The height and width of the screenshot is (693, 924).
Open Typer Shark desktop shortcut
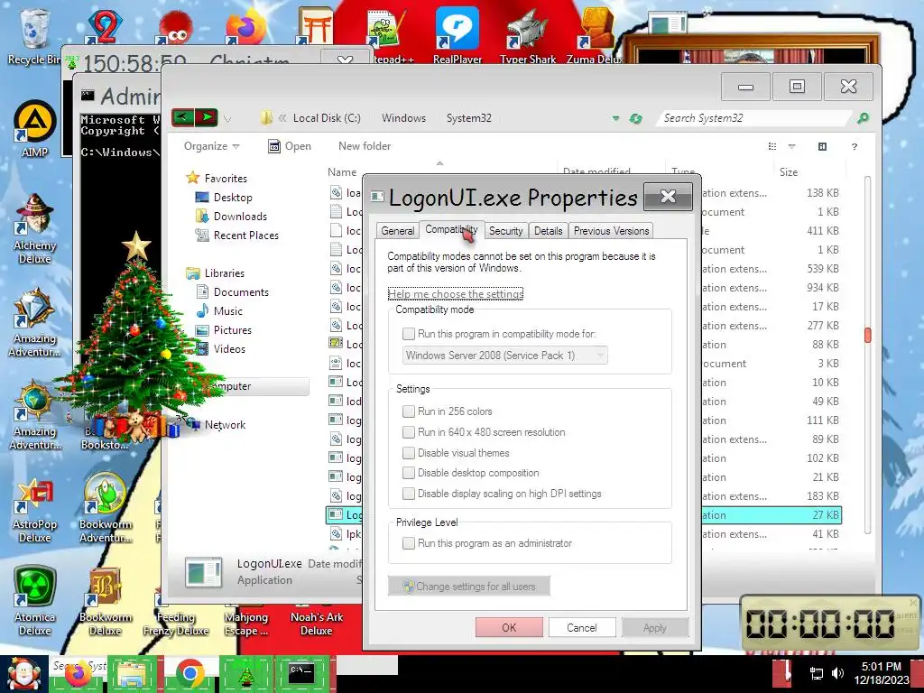click(527, 35)
